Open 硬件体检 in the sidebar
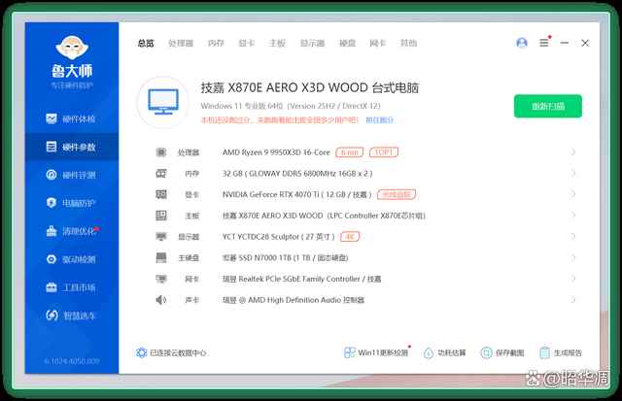This screenshot has height=401, width=622. pos(71,118)
